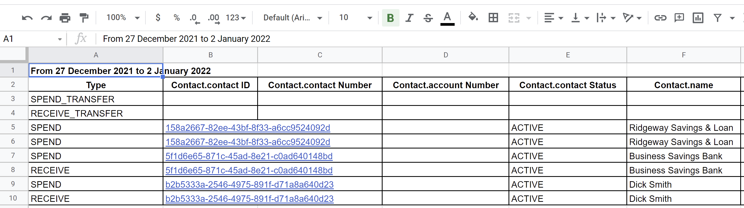Select column E header
The width and height of the screenshot is (744, 208).
[568, 55]
